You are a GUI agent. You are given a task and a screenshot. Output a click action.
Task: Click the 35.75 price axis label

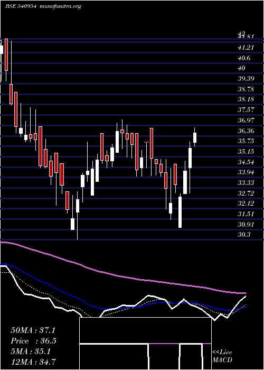point(246,141)
